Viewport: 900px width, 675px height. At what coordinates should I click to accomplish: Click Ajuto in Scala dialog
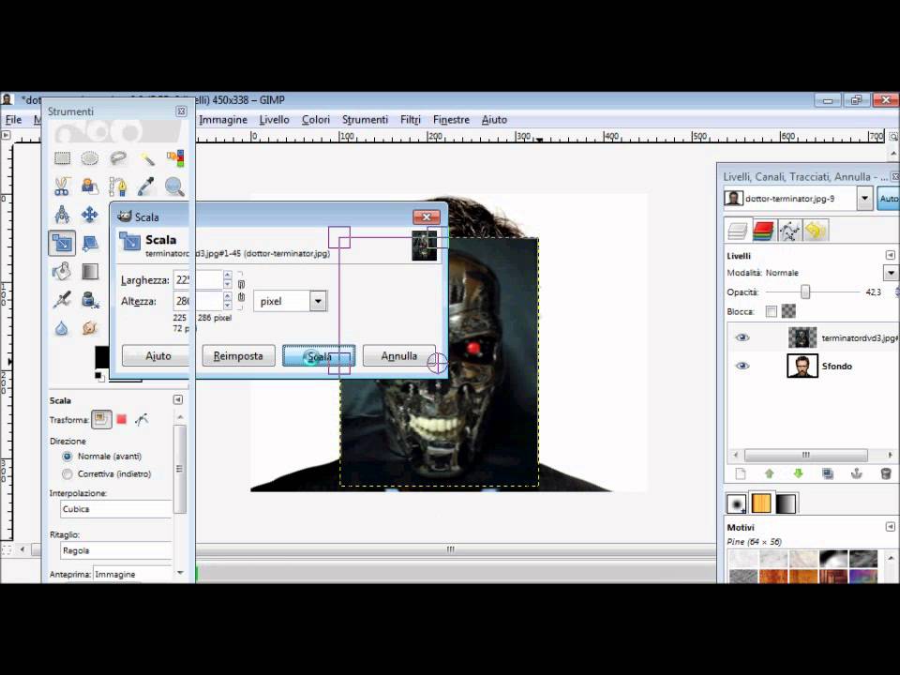click(x=157, y=356)
